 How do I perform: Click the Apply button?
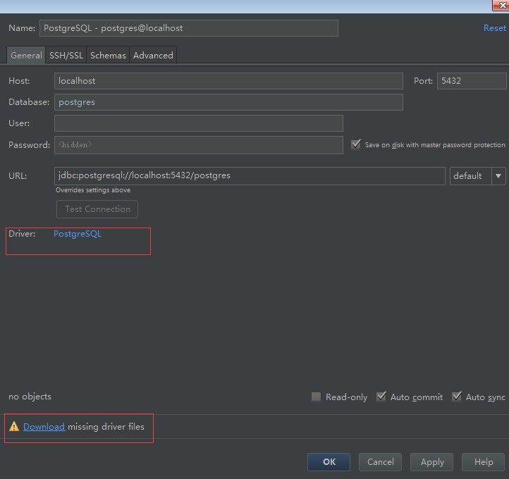point(431,461)
